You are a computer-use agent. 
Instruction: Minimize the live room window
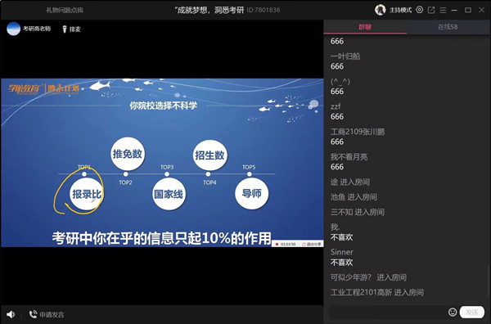tap(454, 11)
